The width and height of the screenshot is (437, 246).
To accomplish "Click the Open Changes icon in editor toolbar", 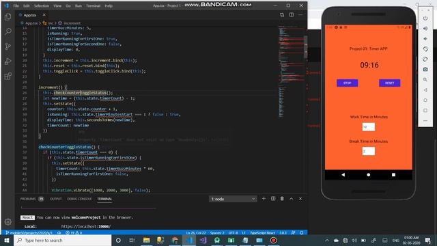I will click(x=282, y=15).
